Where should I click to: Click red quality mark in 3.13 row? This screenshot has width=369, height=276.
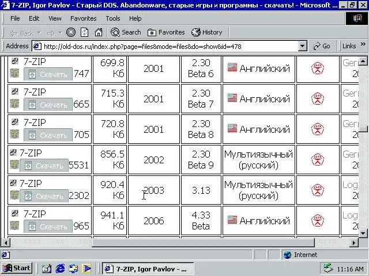pos(318,190)
